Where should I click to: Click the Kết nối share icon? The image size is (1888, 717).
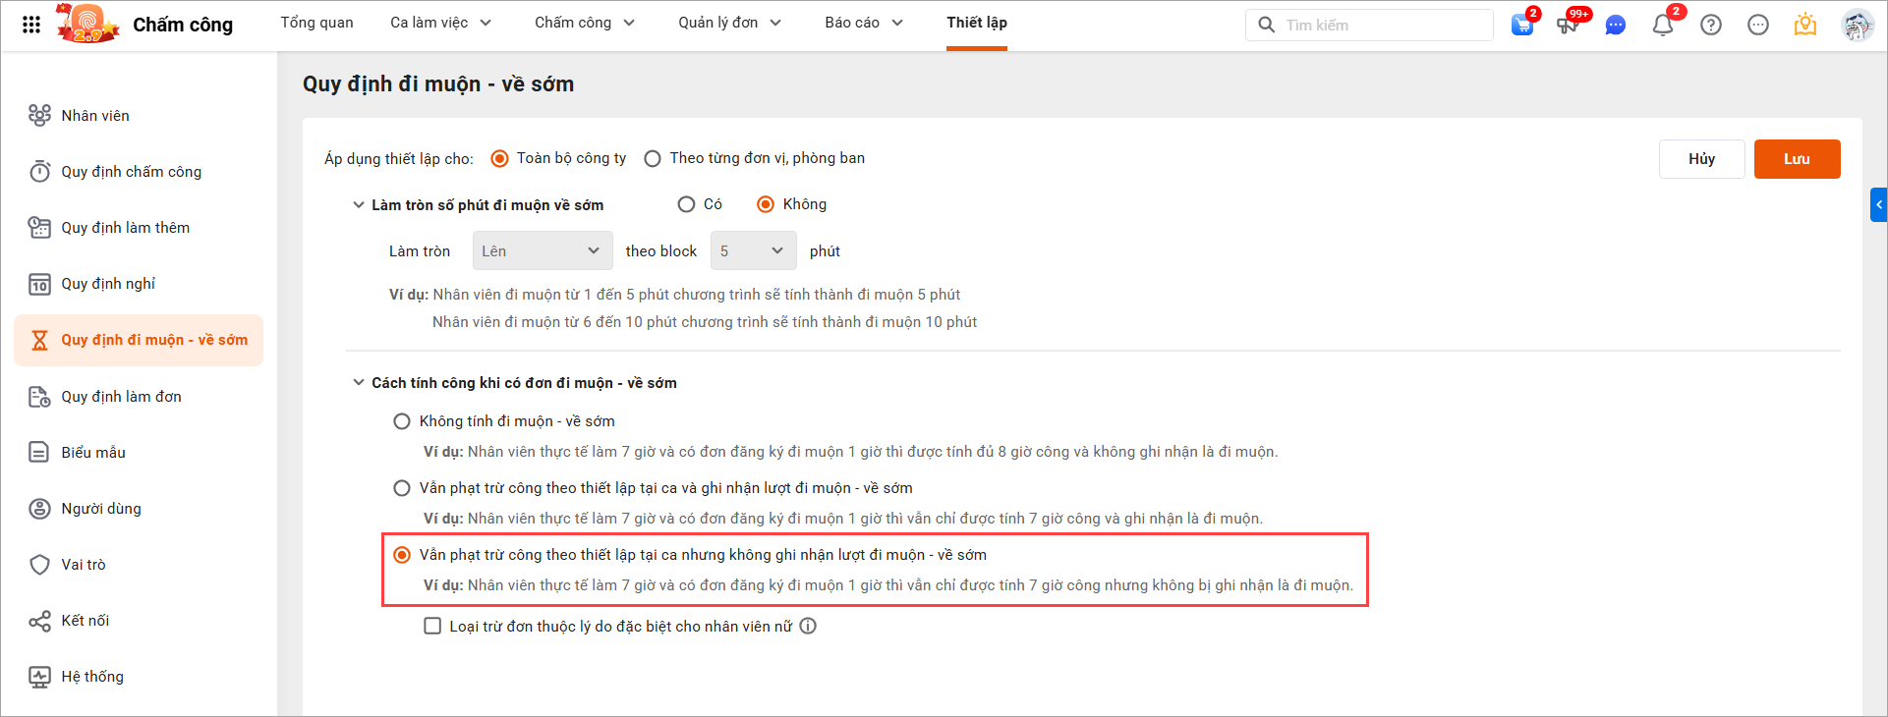(39, 621)
